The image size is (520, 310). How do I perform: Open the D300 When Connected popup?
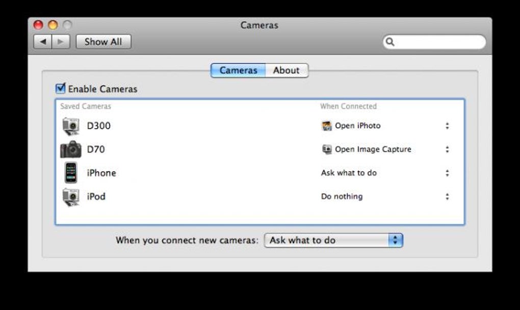[x=447, y=126]
